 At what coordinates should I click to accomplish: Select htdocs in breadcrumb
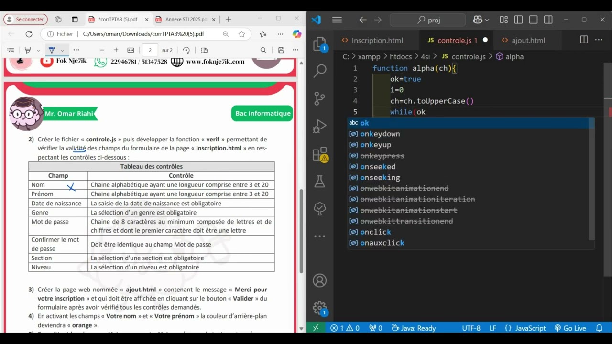click(400, 56)
